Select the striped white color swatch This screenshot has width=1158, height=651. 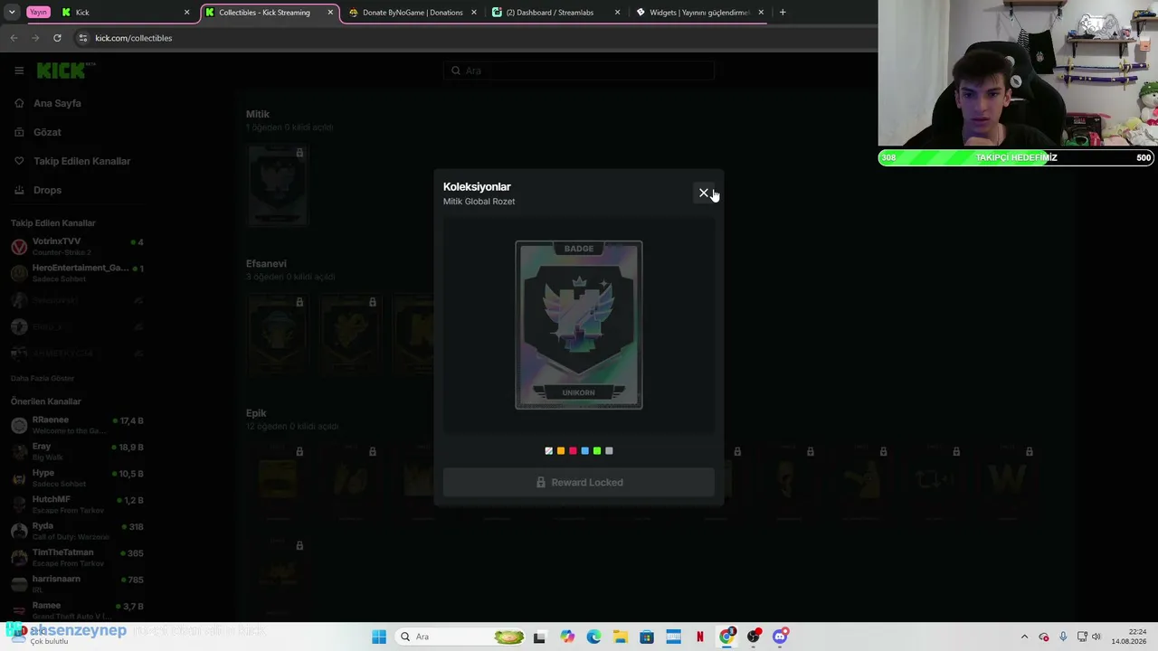click(x=549, y=450)
